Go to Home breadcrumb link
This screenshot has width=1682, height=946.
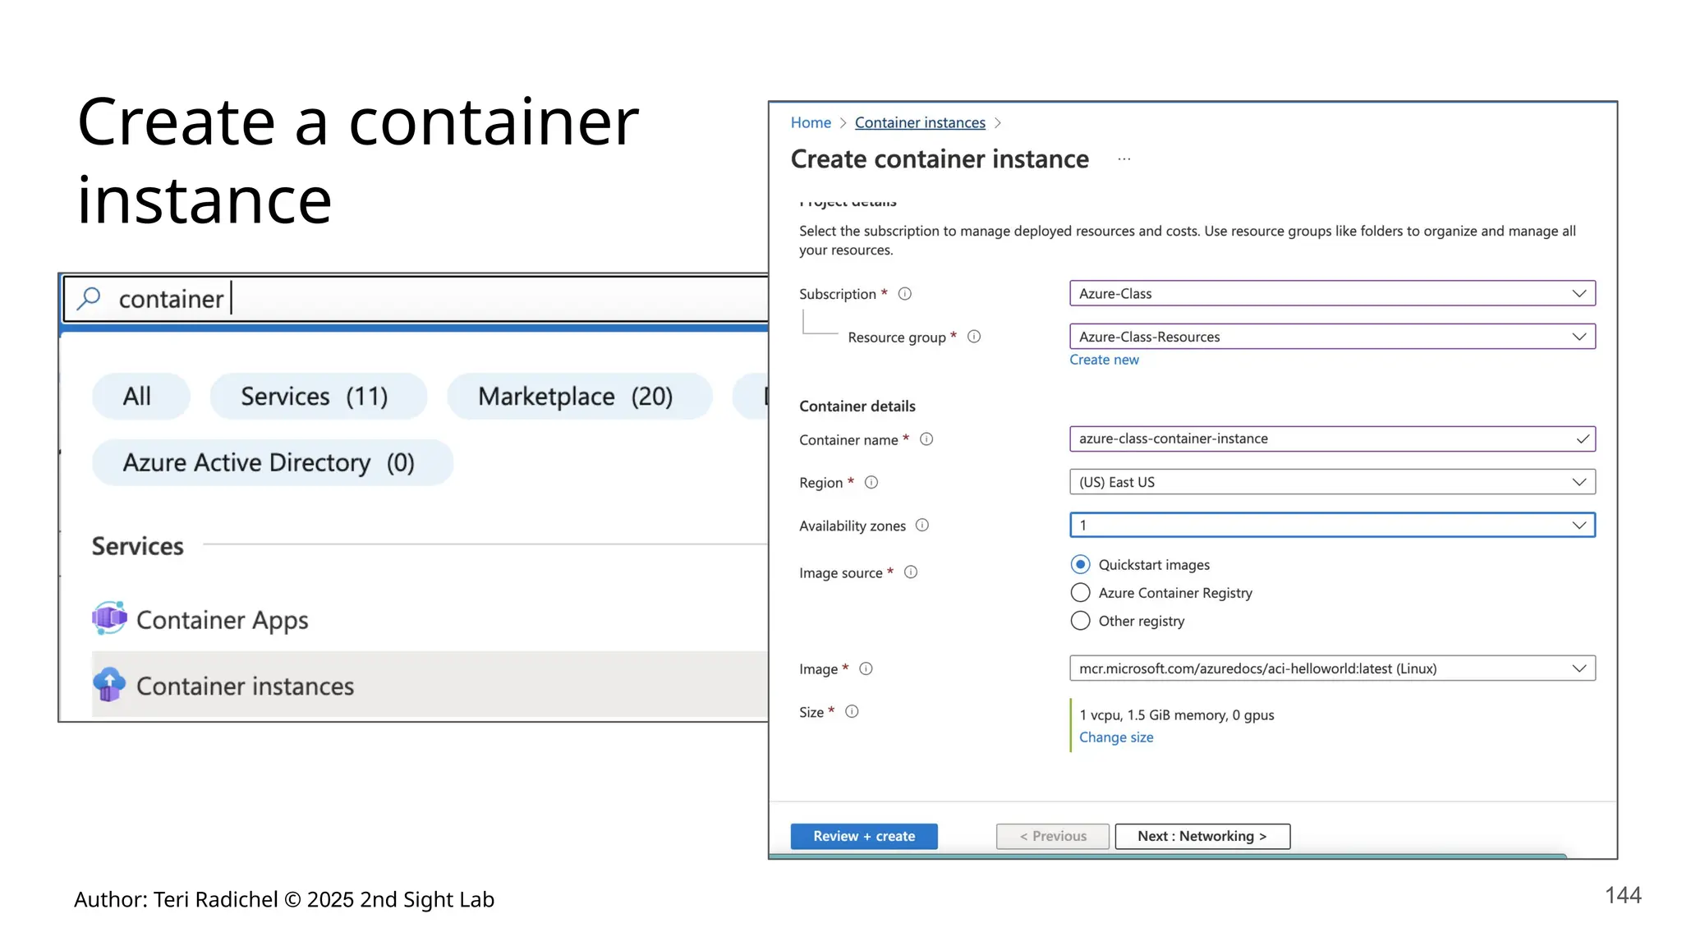[x=811, y=122]
